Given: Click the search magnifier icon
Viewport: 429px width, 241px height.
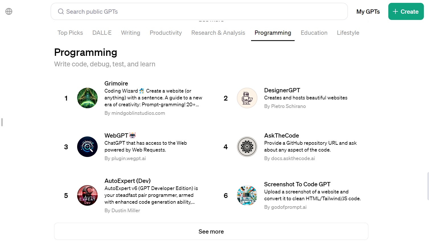Looking at the screenshot, I should pyautogui.click(x=61, y=11).
